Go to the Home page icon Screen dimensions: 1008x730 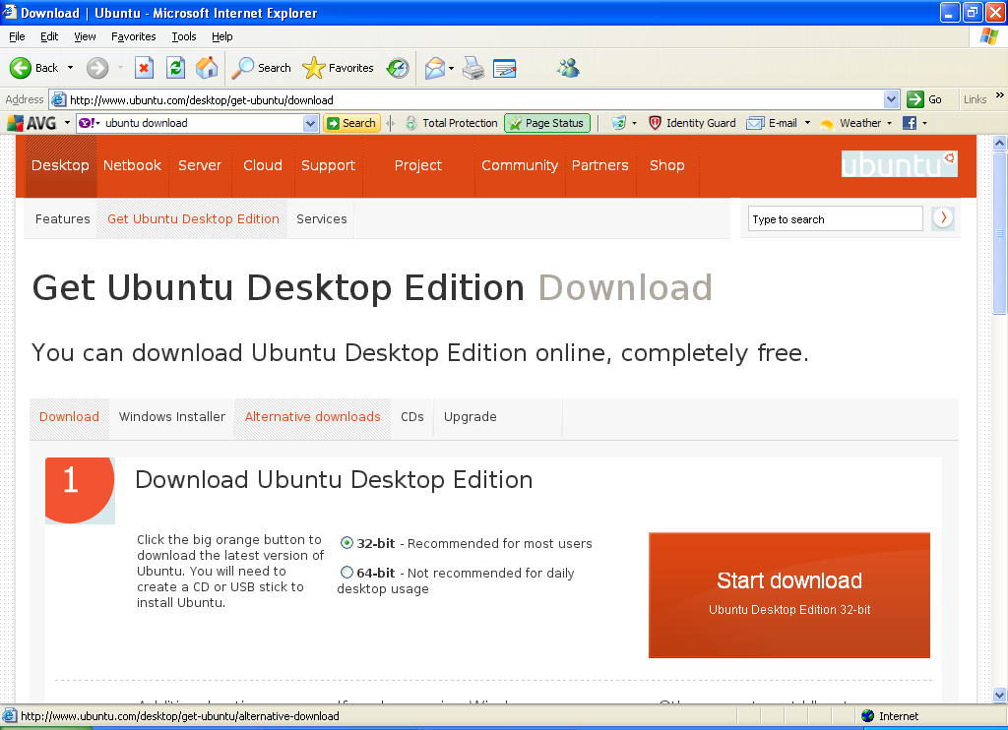(x=207, y=68)
